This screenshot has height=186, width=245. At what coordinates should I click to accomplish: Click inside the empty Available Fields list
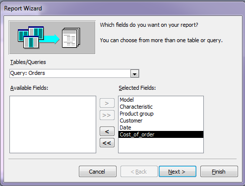click(x=53, y=124)
